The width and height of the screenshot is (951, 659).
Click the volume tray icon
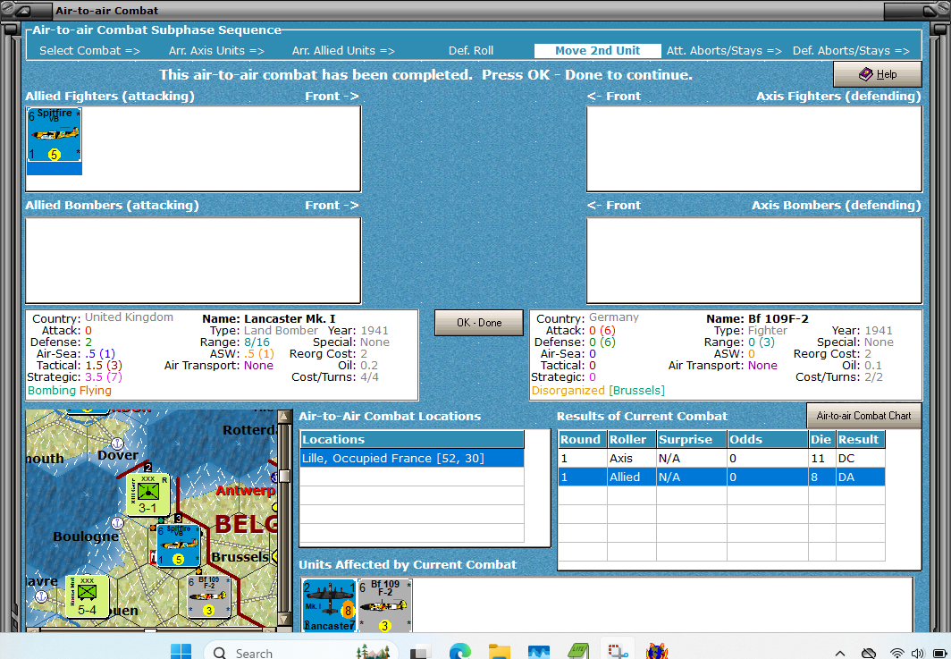(x=917, y=653)
